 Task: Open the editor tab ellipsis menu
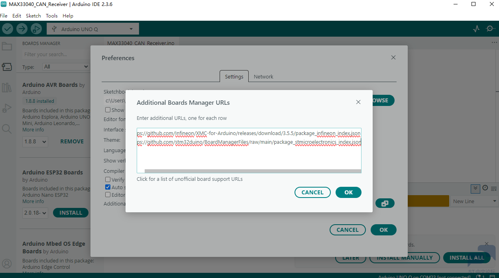tap(494, 43)
